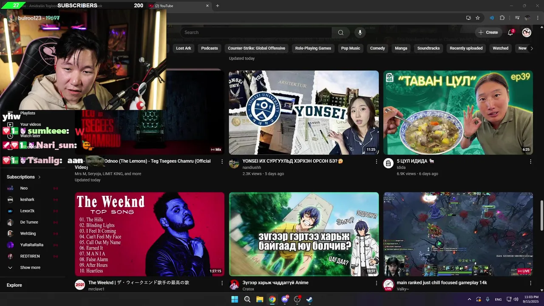This screenshot has width=544, height=306.
Task: Switch to the (2) YouTube browser tab
Action: pos(178,6)
